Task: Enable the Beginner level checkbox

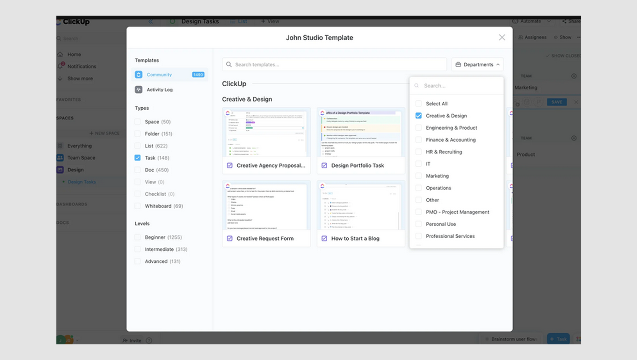Action: point(137,237)
